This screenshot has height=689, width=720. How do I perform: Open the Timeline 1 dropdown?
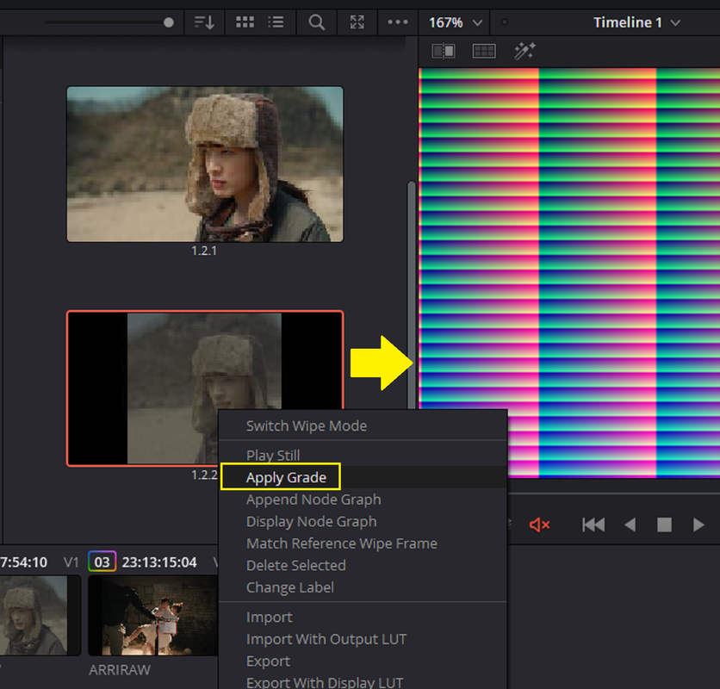pyautogui.click(x=636, y=22)
